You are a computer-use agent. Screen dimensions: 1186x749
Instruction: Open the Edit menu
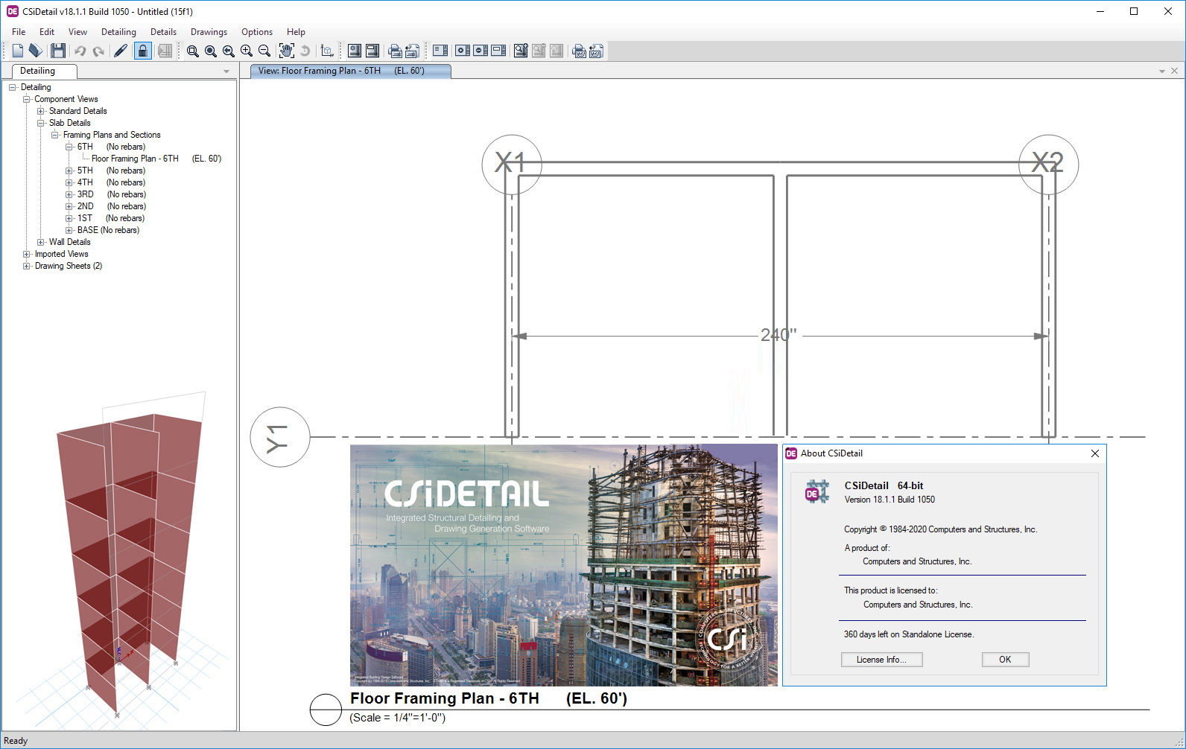click(47, 32)
